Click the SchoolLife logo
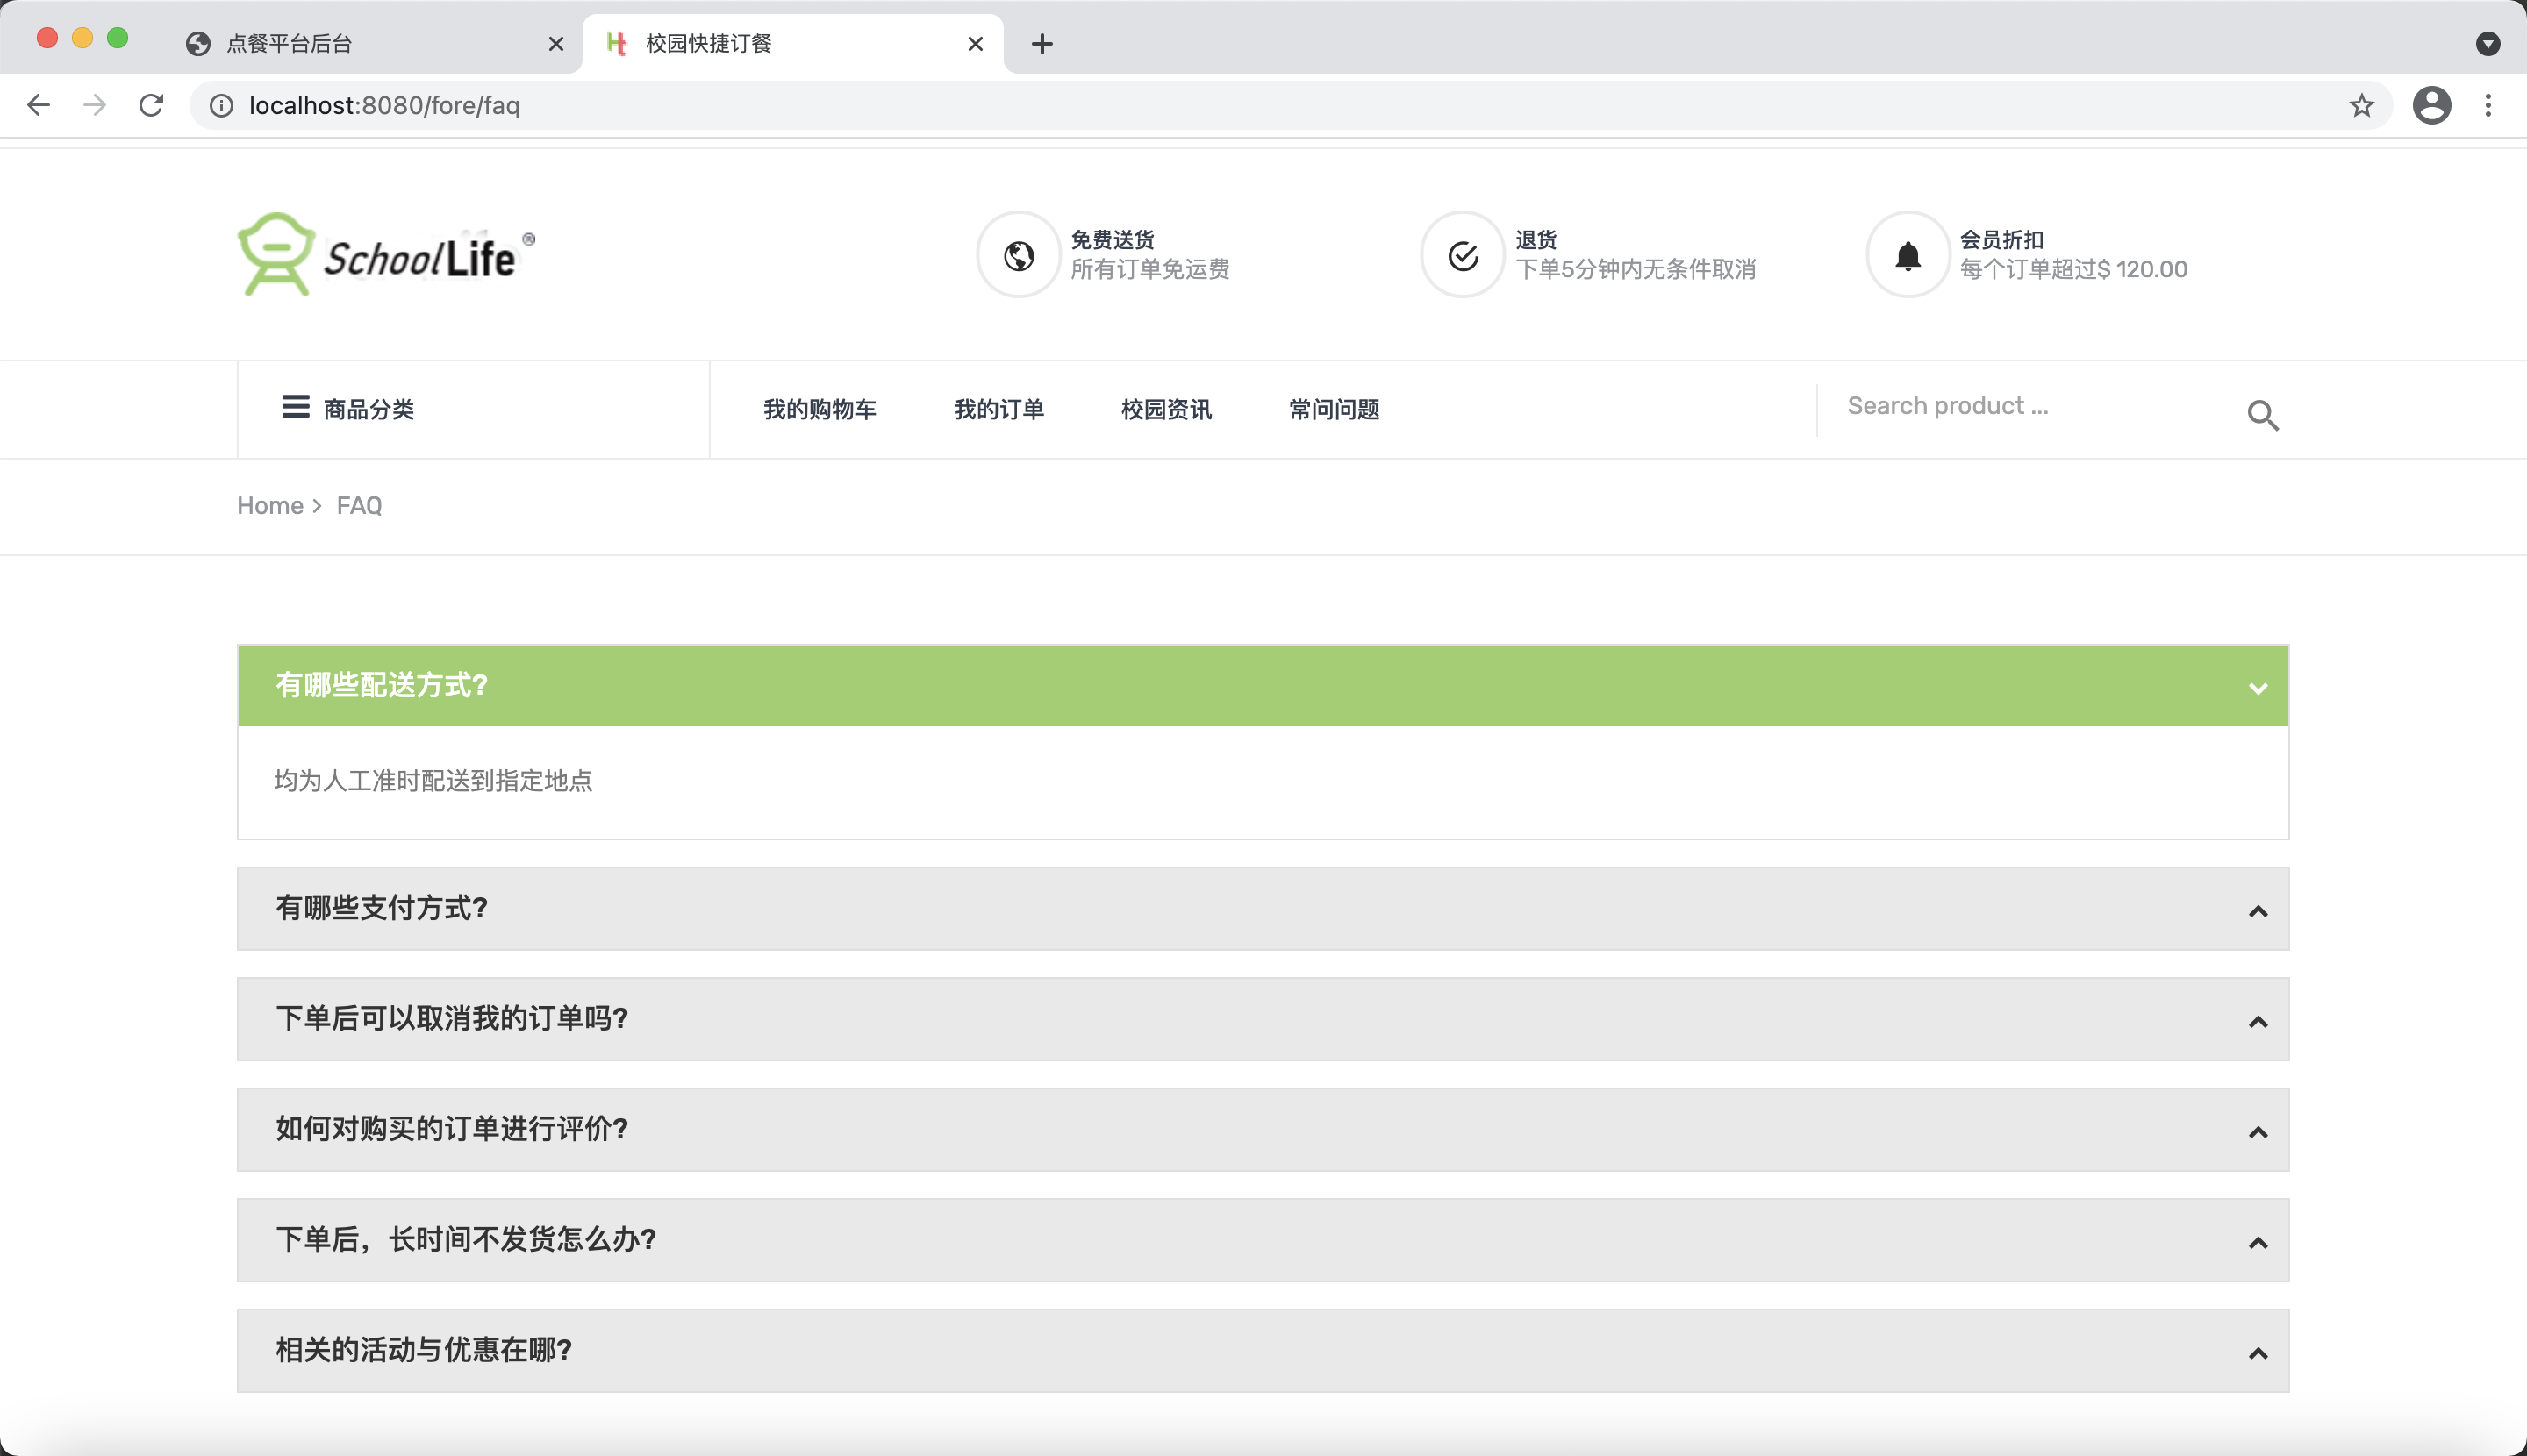The height and width of the screenshot is (1456, 2527). tap(386, 254)
